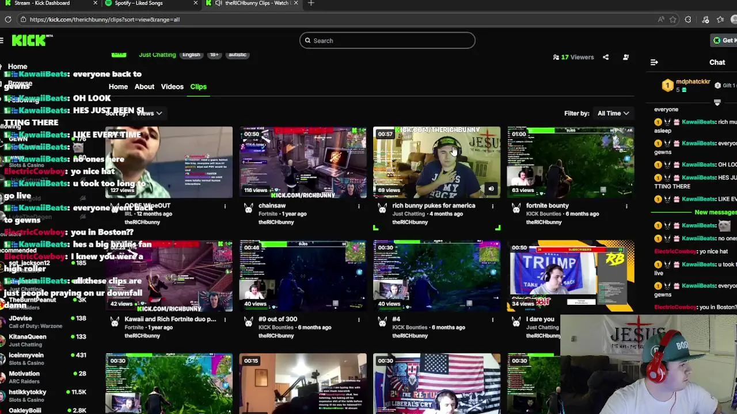Unmute the rich bunny pukes clip preview
737x414 pixels.
click(x=491, y=189)
